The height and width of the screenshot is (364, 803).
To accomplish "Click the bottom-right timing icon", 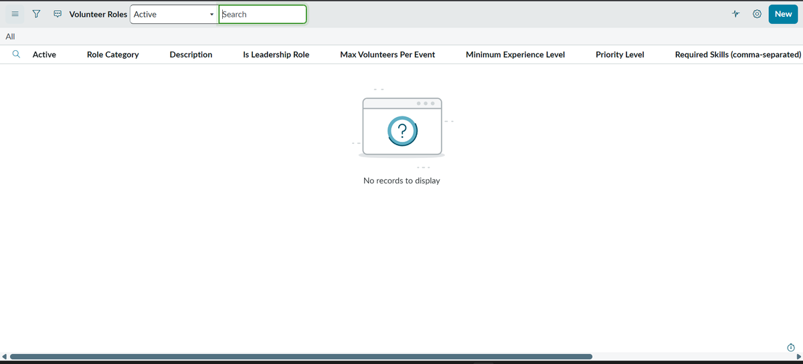I will point(790,347).
